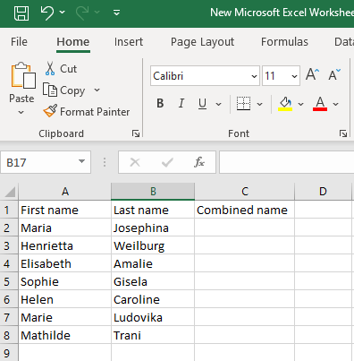The height and width of the screenshot is (361, 354).
Task: Click the Name Box showing B17
Action: 38,162
